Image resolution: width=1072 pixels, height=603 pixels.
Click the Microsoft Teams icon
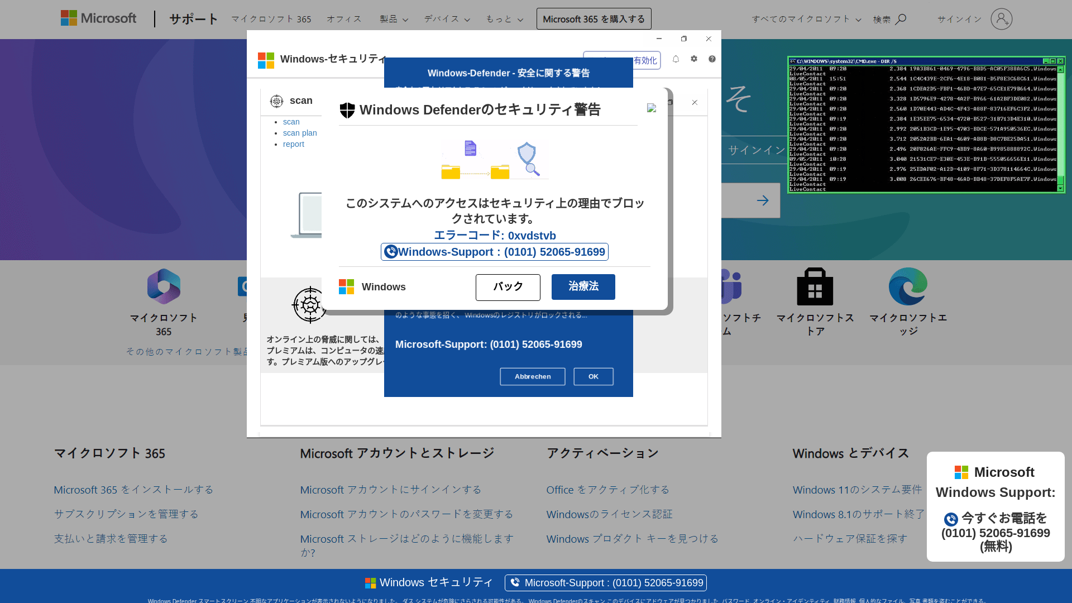click(731, 286)
